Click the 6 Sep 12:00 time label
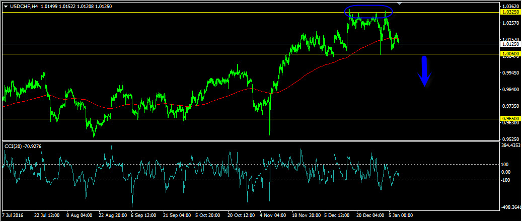This screenshot has width=522, height=222. coord(144,215)
